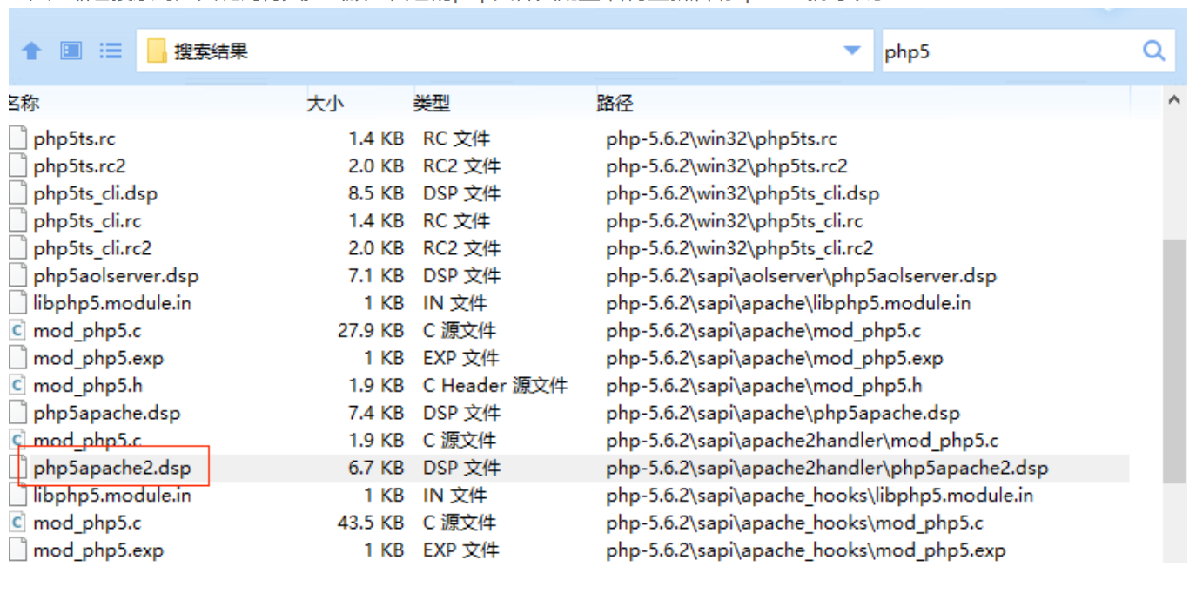The height and width of the screenshot is (594, 1196).
Task: Click the 8.5 KB size cell
Action: point(375,193)
